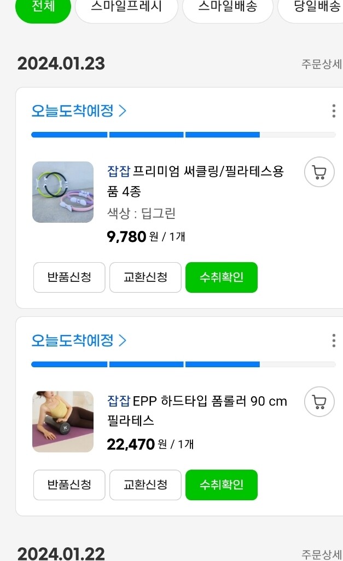Confirm receipt with 수취확인 for the 써클링 item
This screenshot has width=343, height=561.
[222, 277]
